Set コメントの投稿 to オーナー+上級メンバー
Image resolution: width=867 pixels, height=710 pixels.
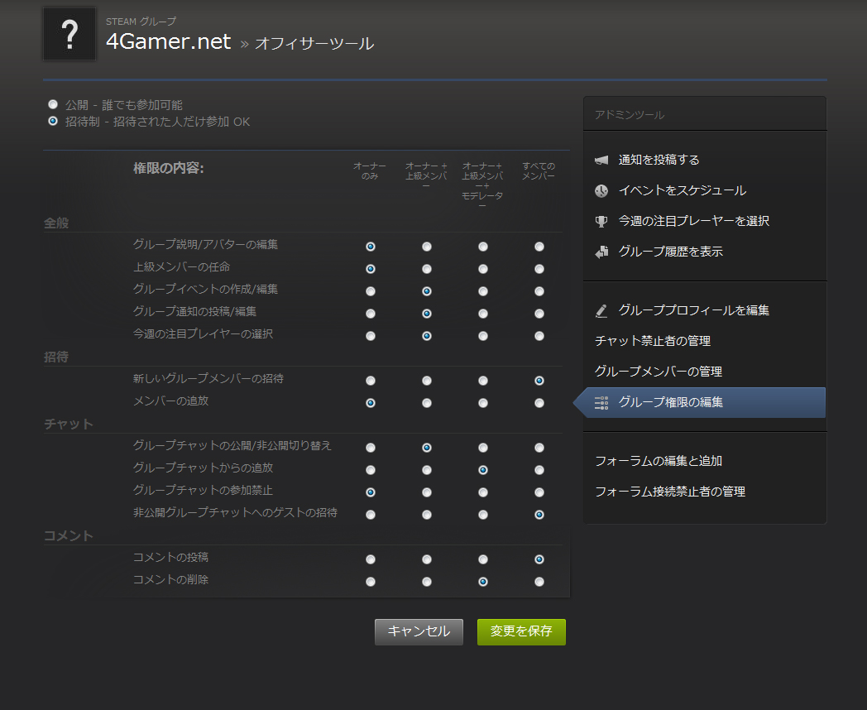426,559
